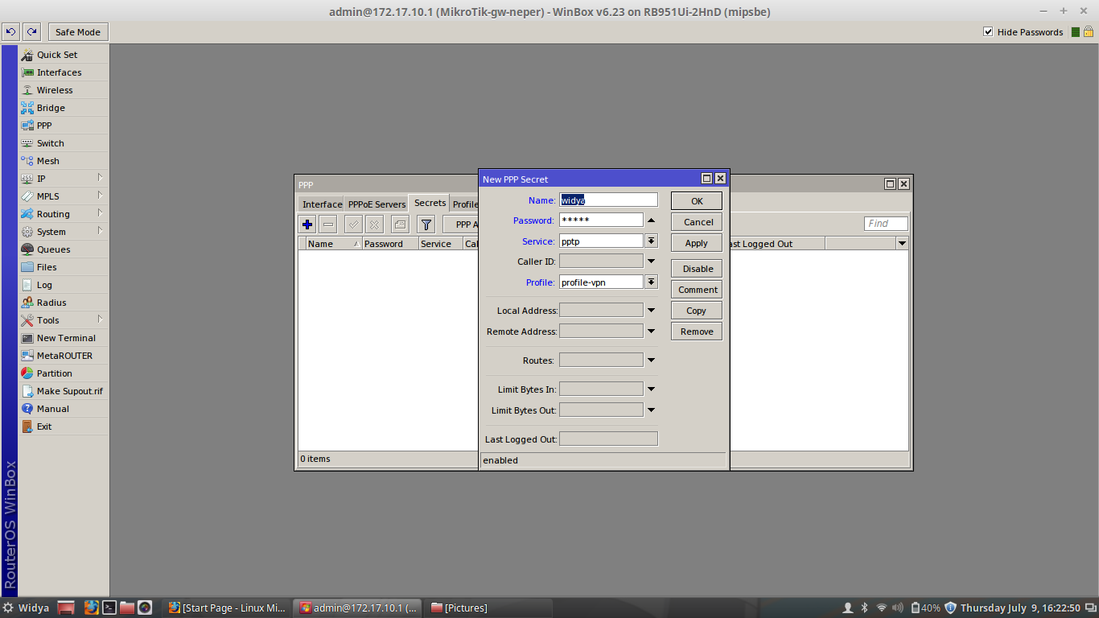
Task: Open the MetaROUTER menu icon
Action: pyautogui.click(x=27, y=356)
